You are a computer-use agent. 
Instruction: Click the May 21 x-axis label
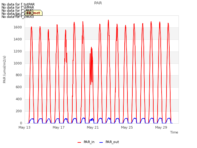(93, 127)
